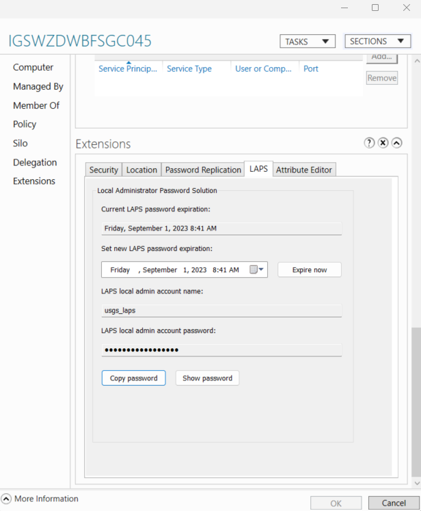The image size is (421, 511).
Task: Open the SECTIONS dropdown
Action: pos(378,41)
